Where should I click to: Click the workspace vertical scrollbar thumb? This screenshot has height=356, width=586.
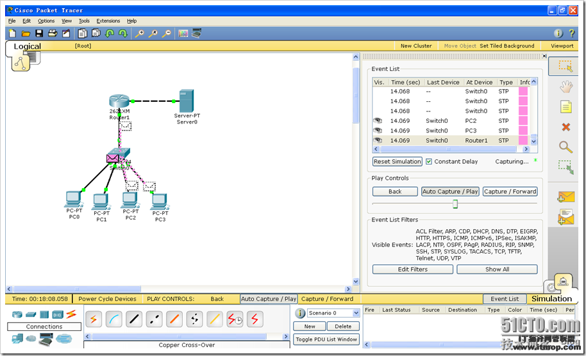point(356,95)
